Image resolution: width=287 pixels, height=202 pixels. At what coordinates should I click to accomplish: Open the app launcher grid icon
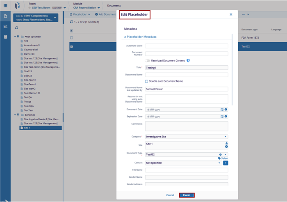click(x=5, y=5)
